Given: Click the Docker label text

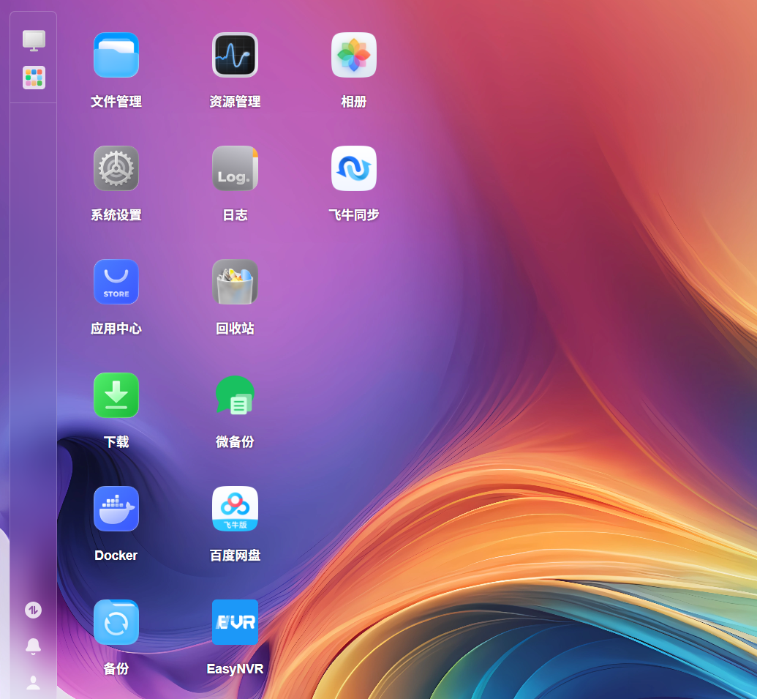Looking at the screenshot, I should 116,556.
